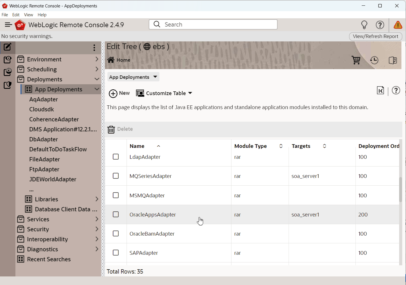Expand the Libraries node arrow
Viewport: 406px width, 285px height.
[x=97, y=199]
